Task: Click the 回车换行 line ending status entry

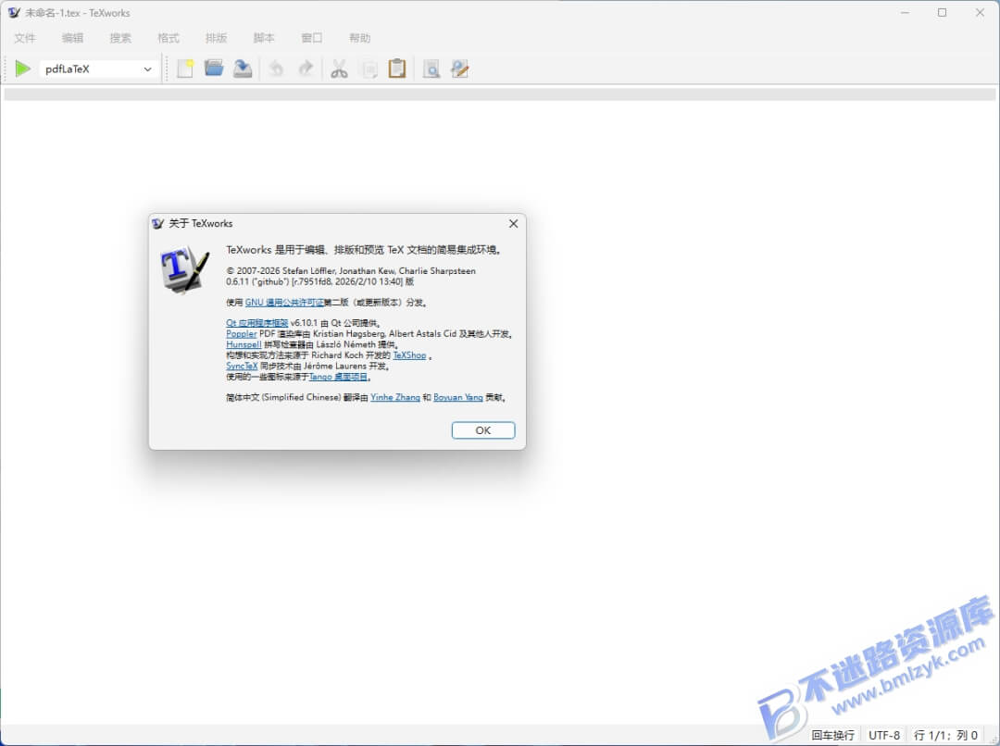Action: pos(833,735)
